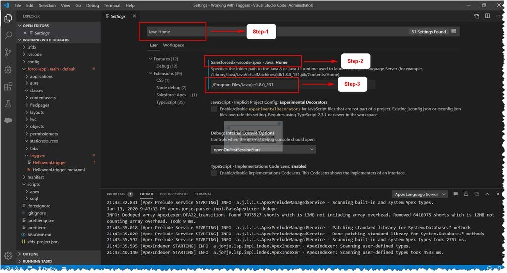The width and height of the screenshot is (507, 273).
Task: Open the Terminal menu
Action: click(112, 5)
